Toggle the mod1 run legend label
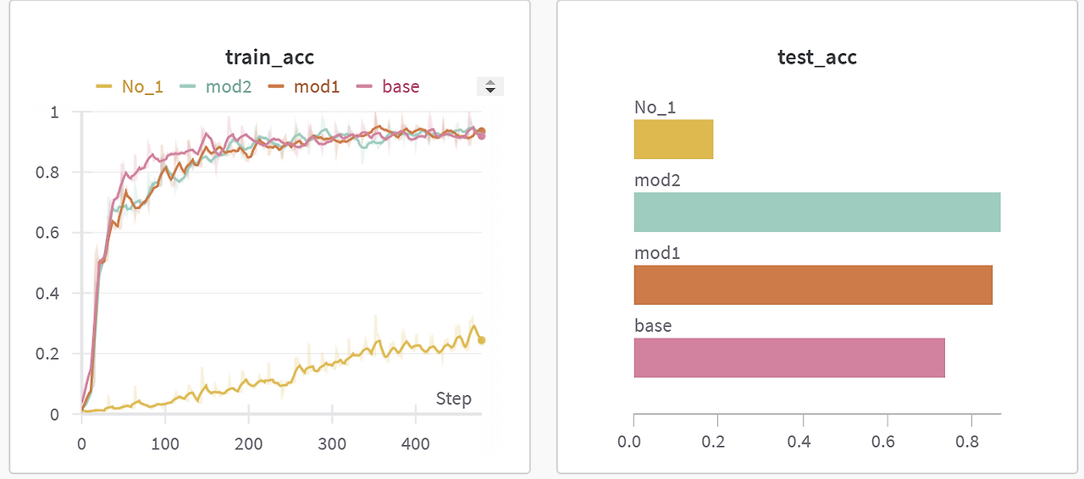 pos(317,86)
